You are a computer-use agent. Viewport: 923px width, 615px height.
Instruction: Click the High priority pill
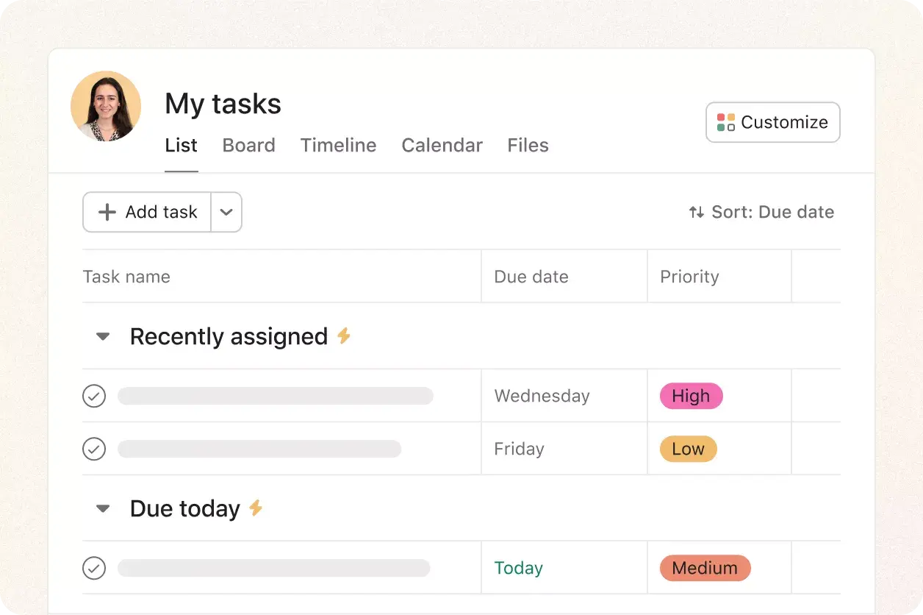click(x=690, y=396)
